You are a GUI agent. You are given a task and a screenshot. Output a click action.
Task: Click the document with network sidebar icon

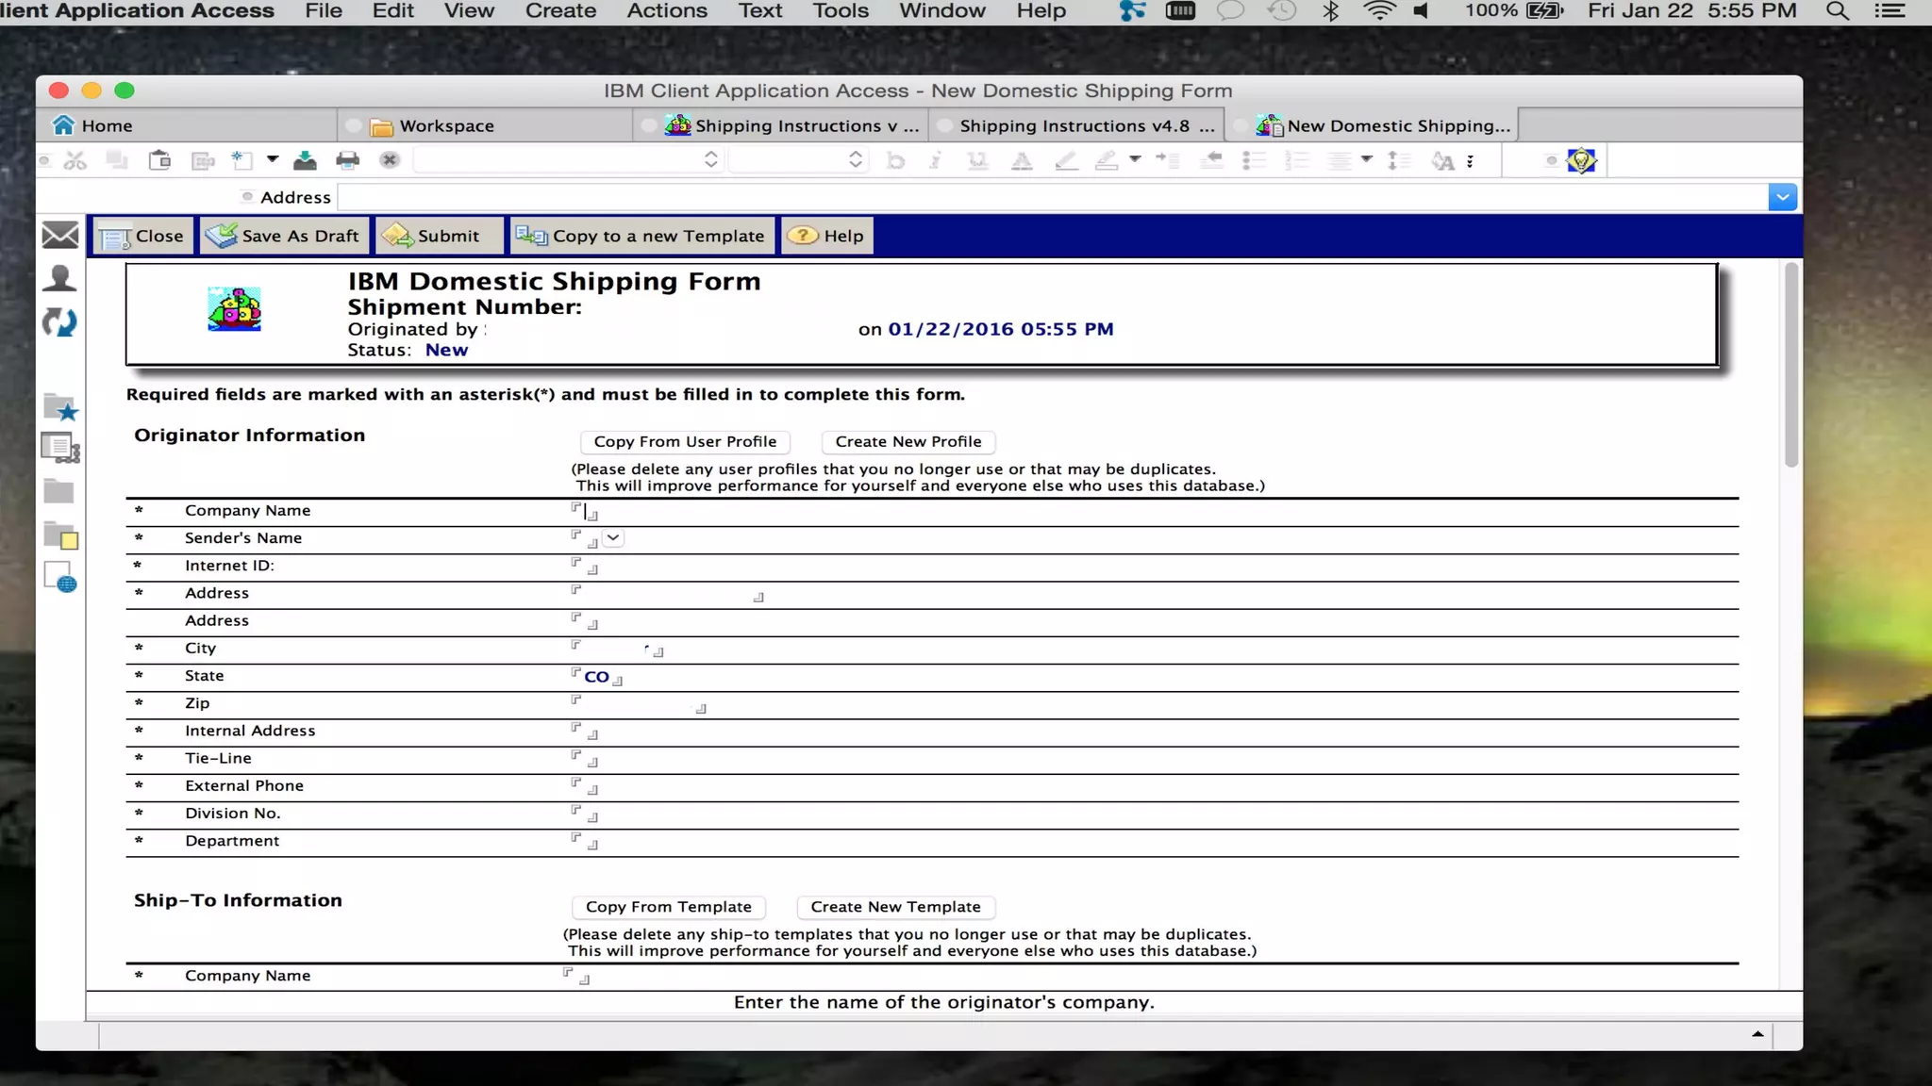pyautogui.click(x=60, y=448)
